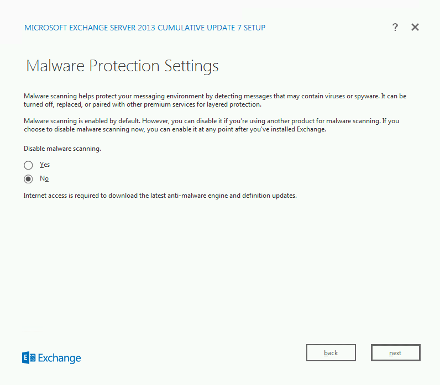
Task: Click the word 'Settings' in the page heading
Action: [191, 66]
